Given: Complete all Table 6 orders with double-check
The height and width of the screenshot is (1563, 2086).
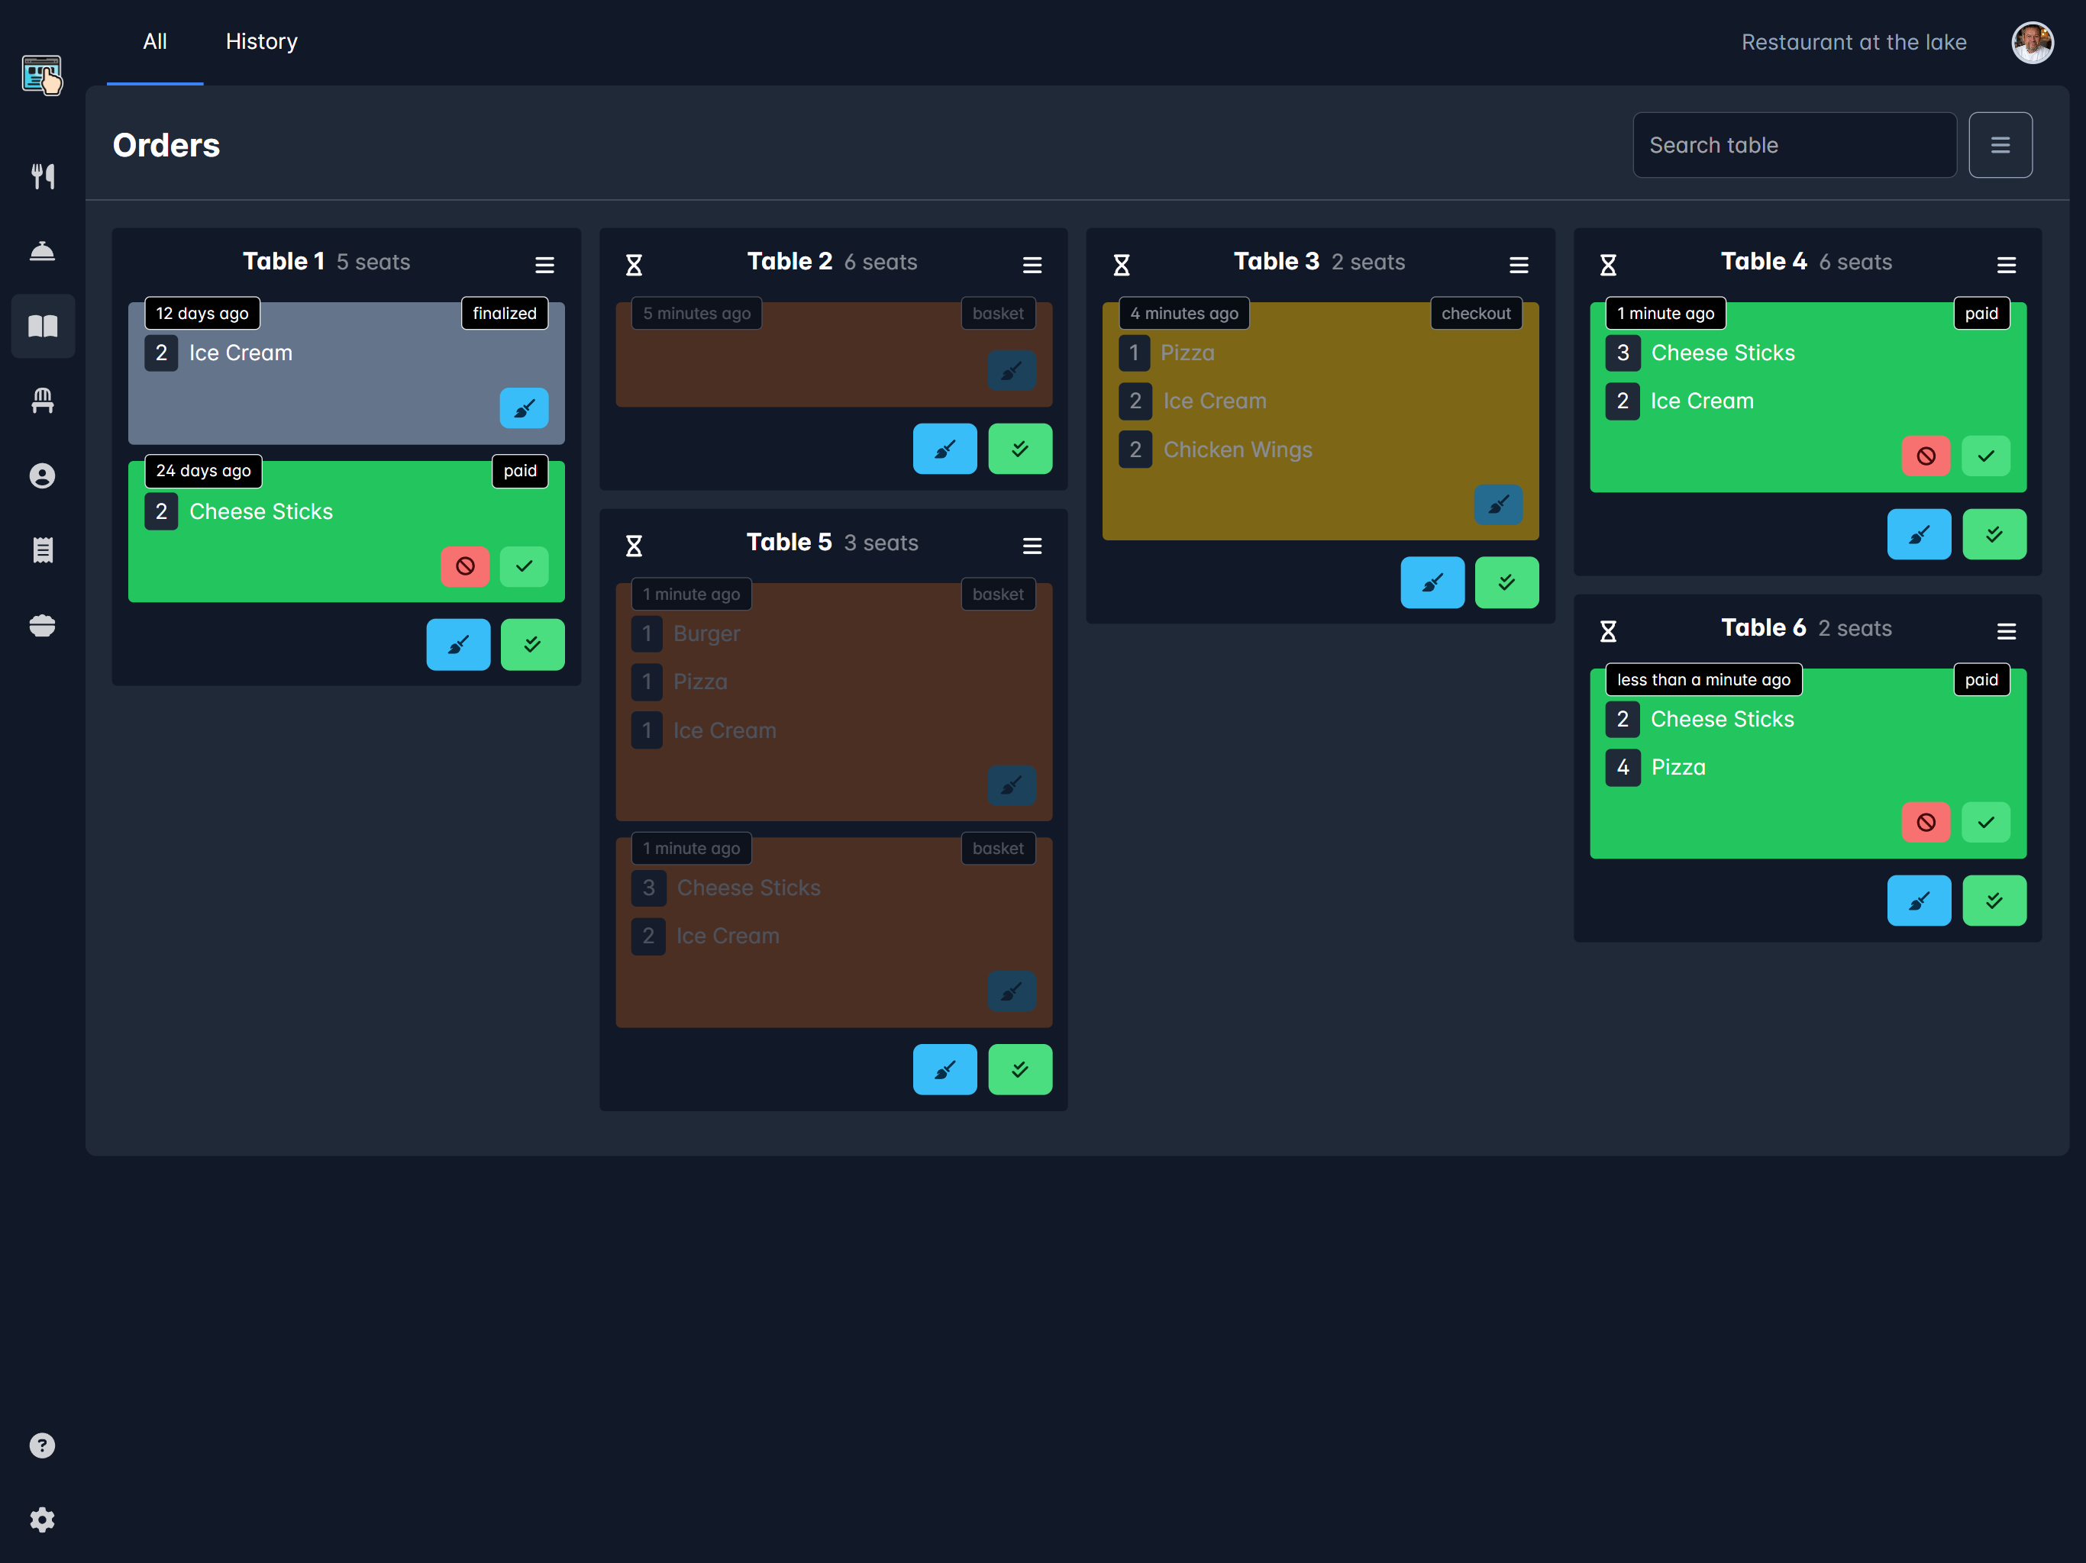Looking at the screenshot, I should pyautogui.click(x=1994, y=901).
